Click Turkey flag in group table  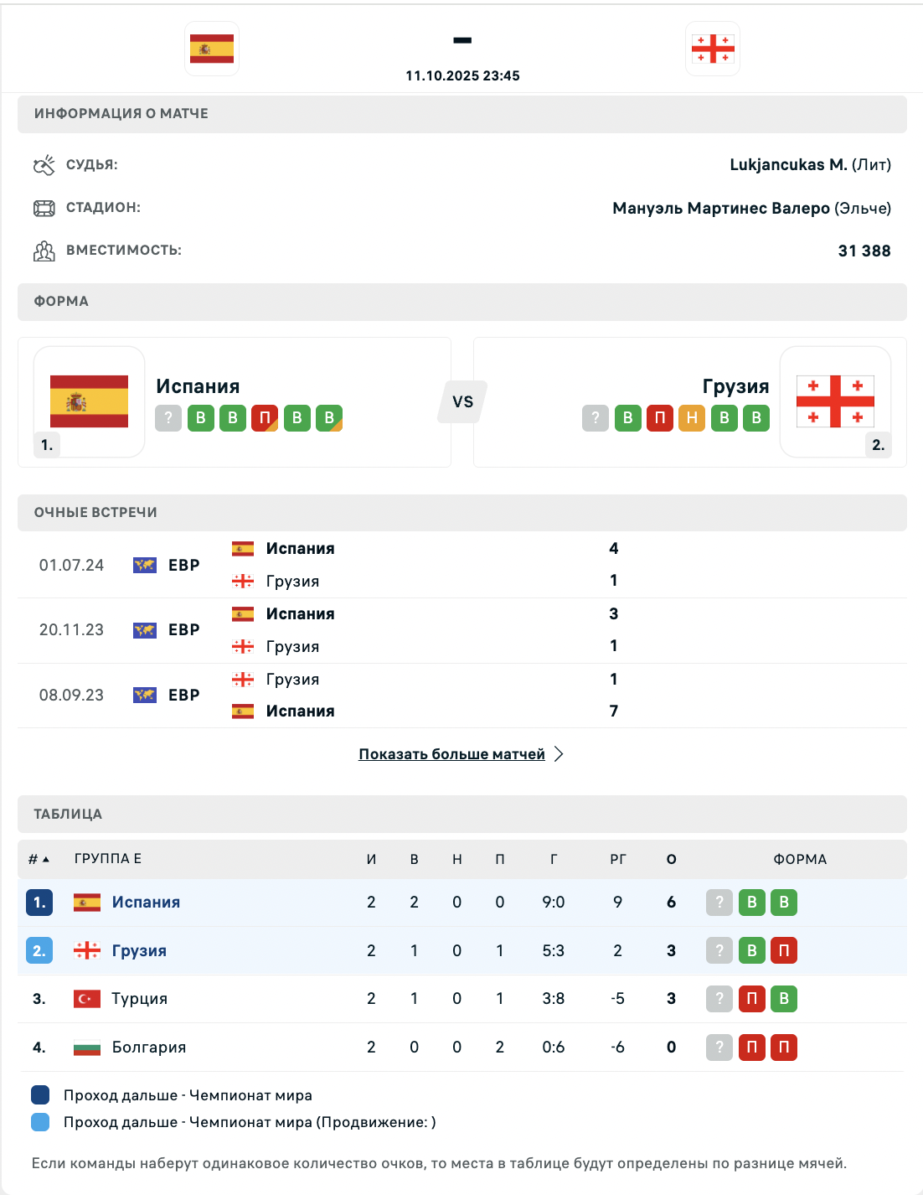click(87, 999)
